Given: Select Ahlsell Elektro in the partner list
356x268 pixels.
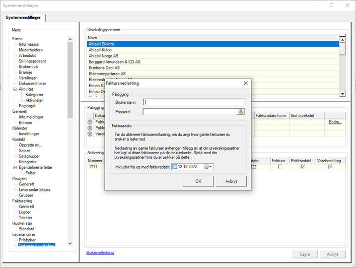Looking at the screenshot, I should 213,44.
